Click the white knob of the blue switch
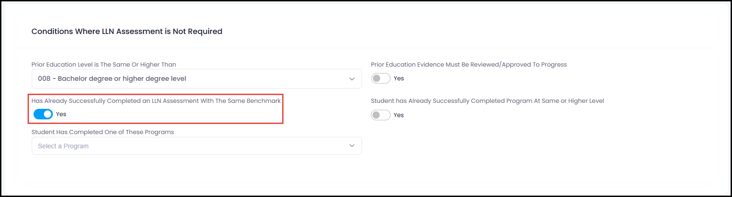Viewport: 732px width, 197px height. [48, 114]
